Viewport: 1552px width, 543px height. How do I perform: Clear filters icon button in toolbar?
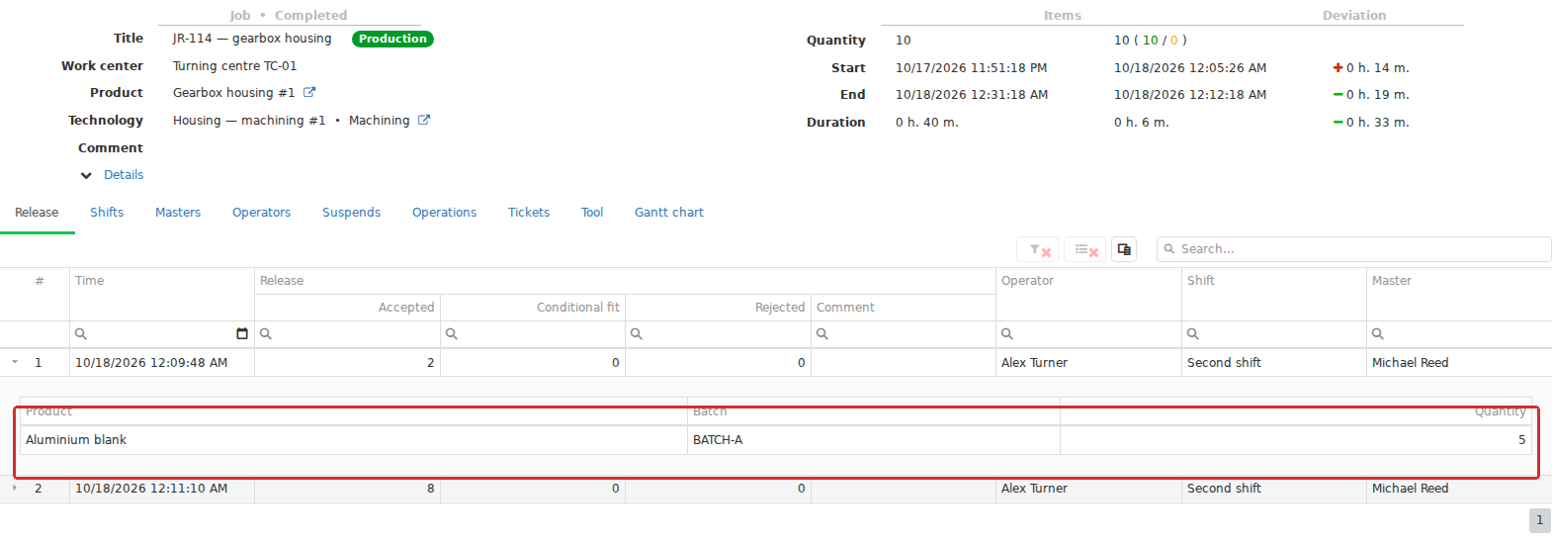pos(1038,249)
